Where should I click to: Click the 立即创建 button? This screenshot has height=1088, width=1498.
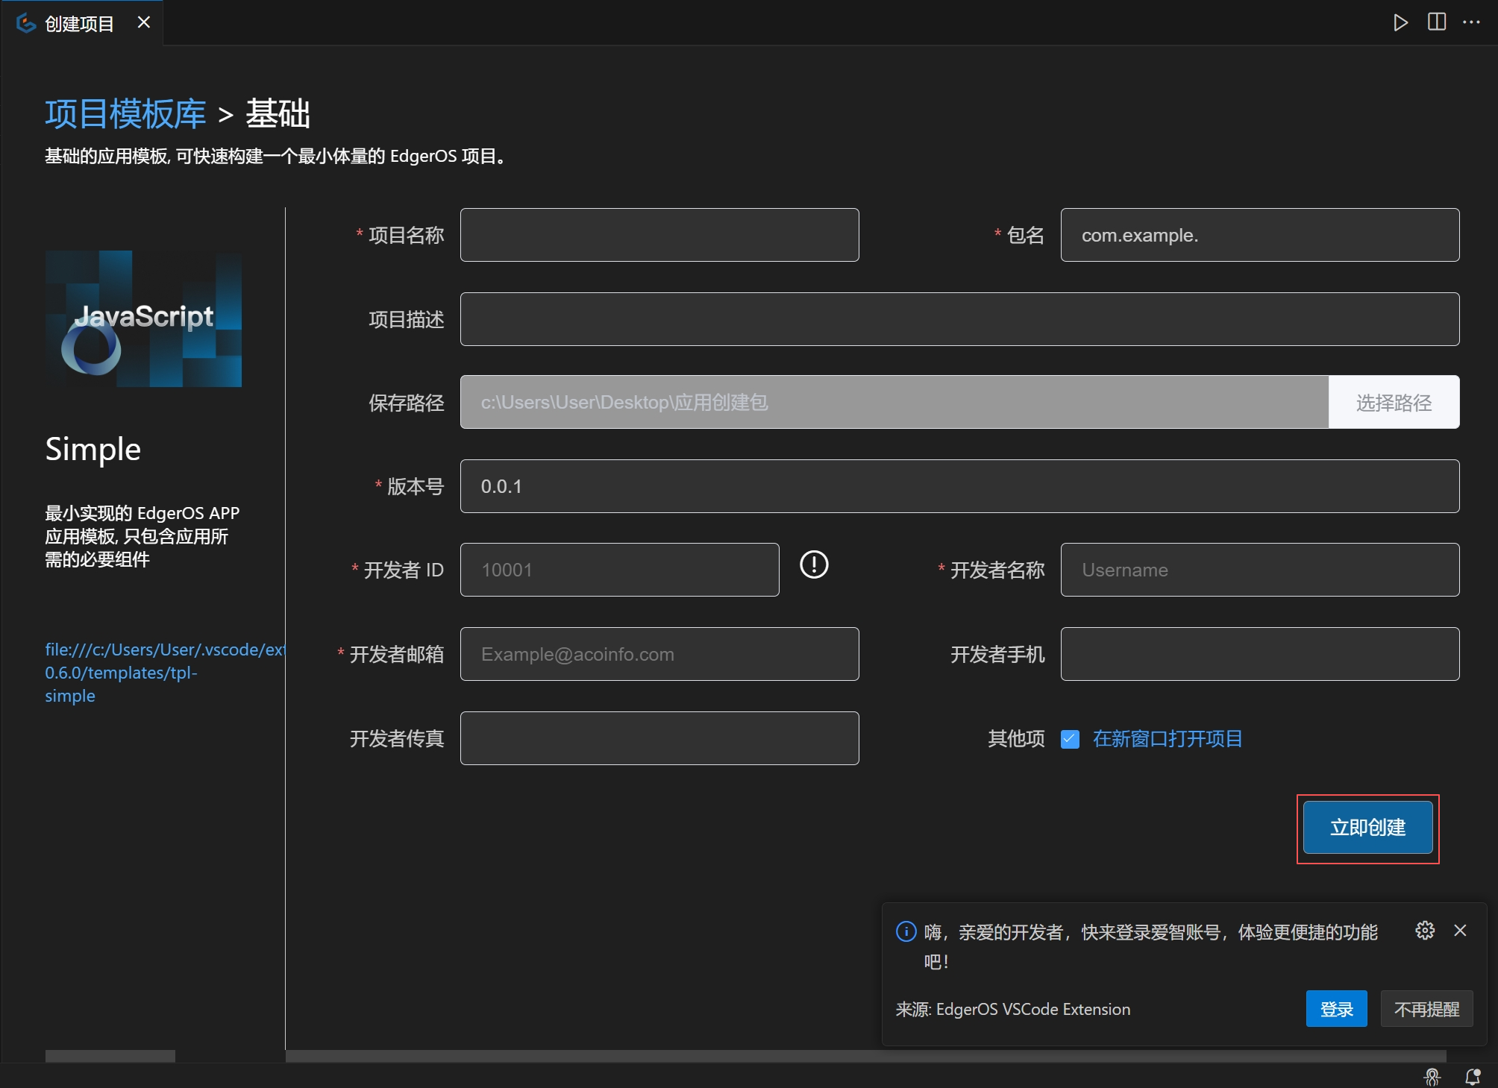click(1367, 828)
